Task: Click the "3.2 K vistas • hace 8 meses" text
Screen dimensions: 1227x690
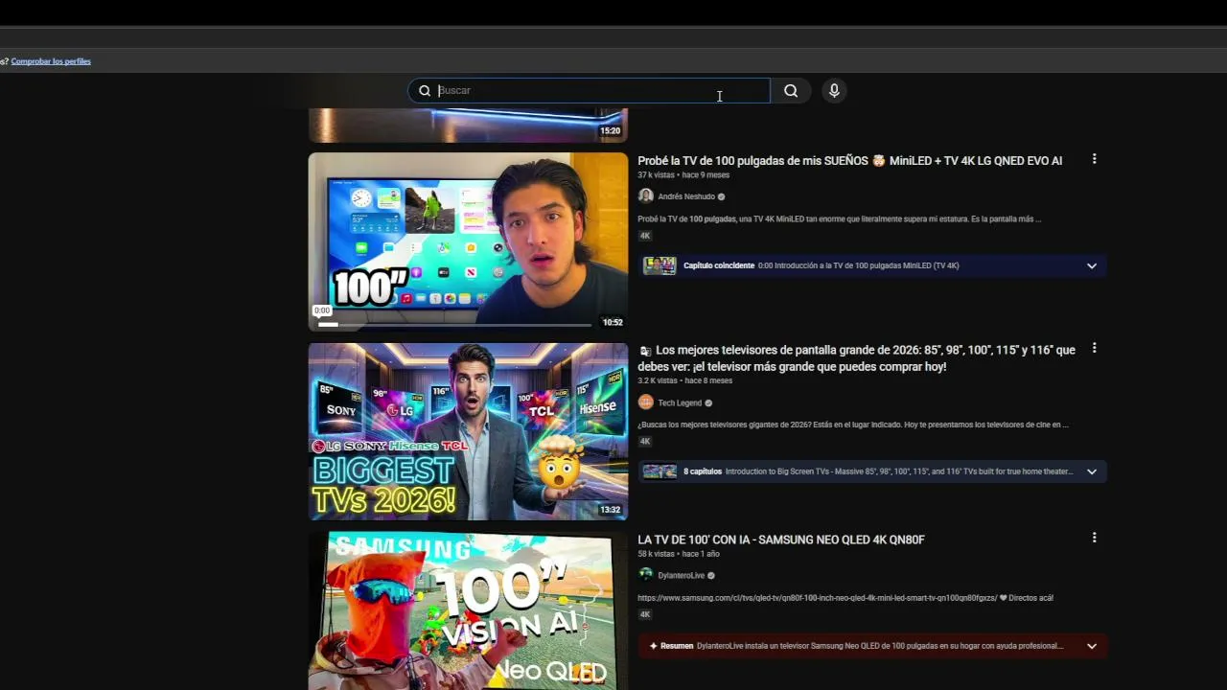Action: 684,381
